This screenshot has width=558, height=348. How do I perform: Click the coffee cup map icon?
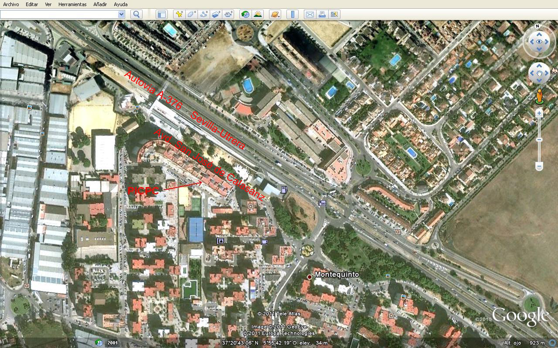point(265,242)
